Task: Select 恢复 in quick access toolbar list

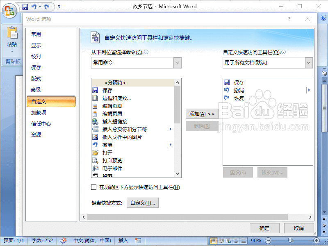Action: (268, 98)
